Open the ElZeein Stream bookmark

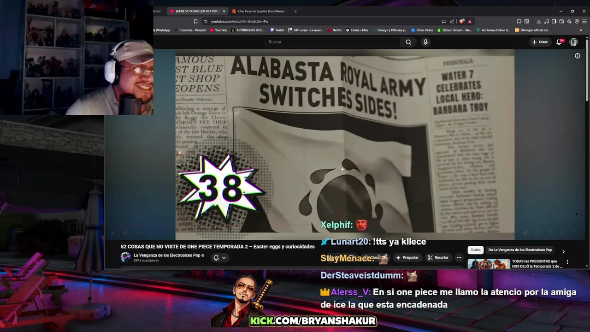tap(454, 30)
